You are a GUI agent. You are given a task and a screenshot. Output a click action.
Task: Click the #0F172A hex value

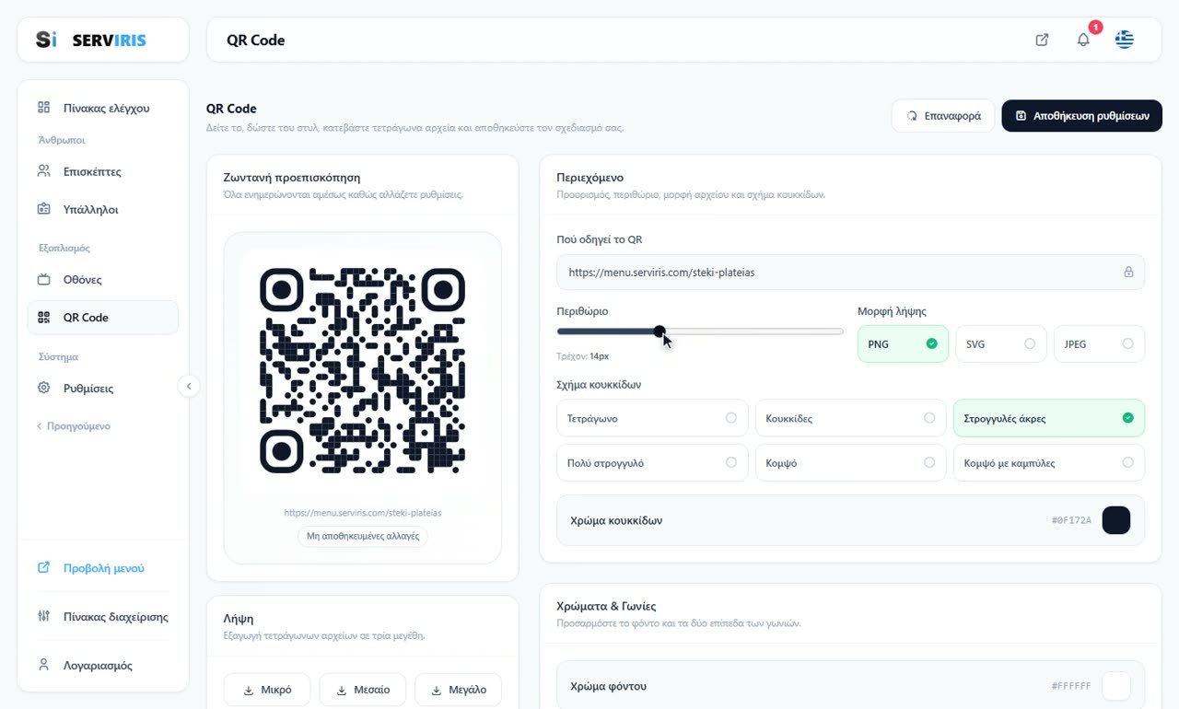[x=1071, y=520]
